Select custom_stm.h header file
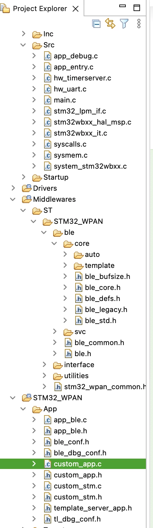 pyautogui.click(x=78, y=497)
